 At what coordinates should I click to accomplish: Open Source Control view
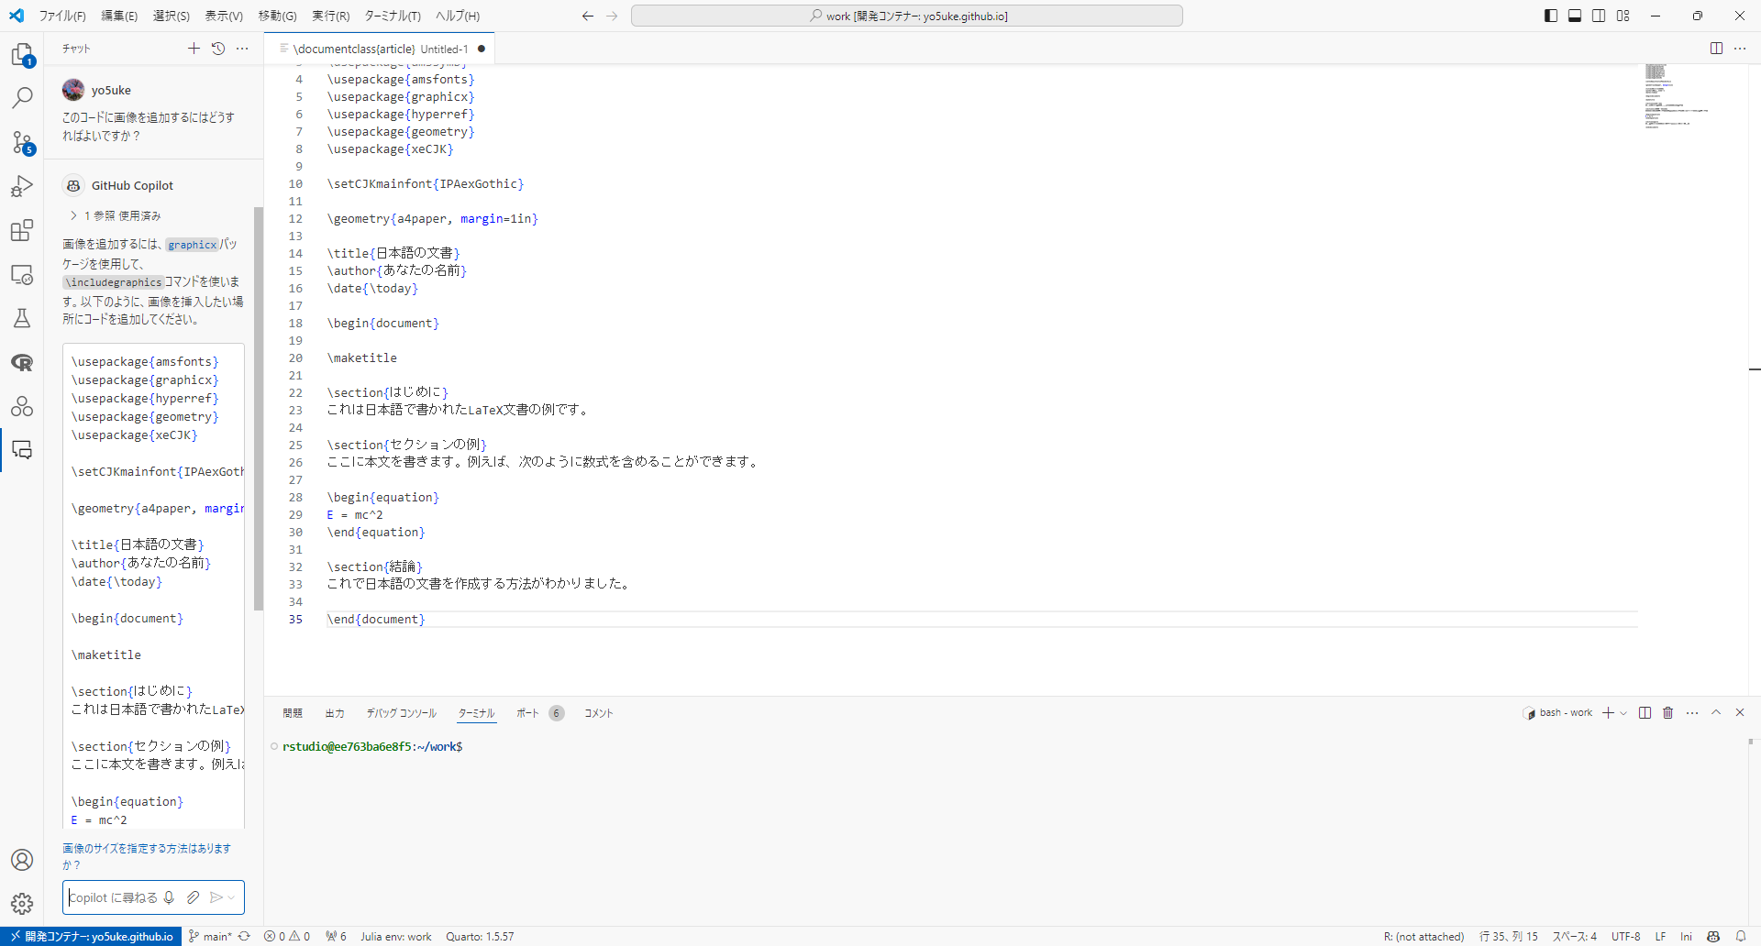click(22, 142)
